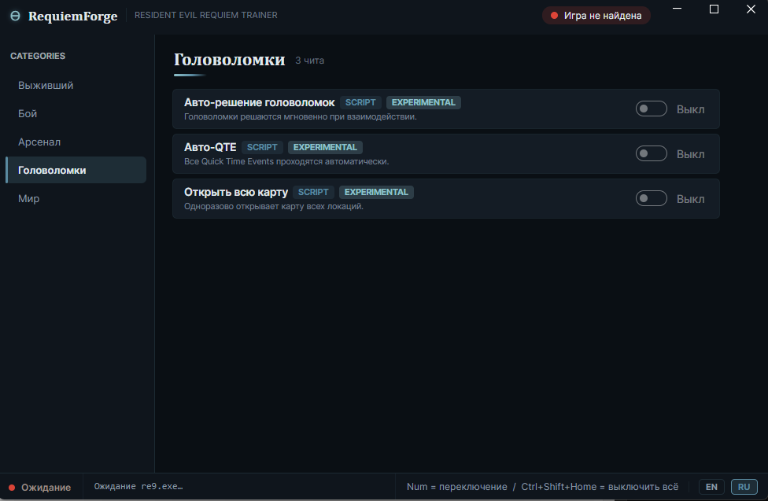Screen dimensions: 768x501
Task: Minimize the RequiemForge window
Action: [678, 9]
